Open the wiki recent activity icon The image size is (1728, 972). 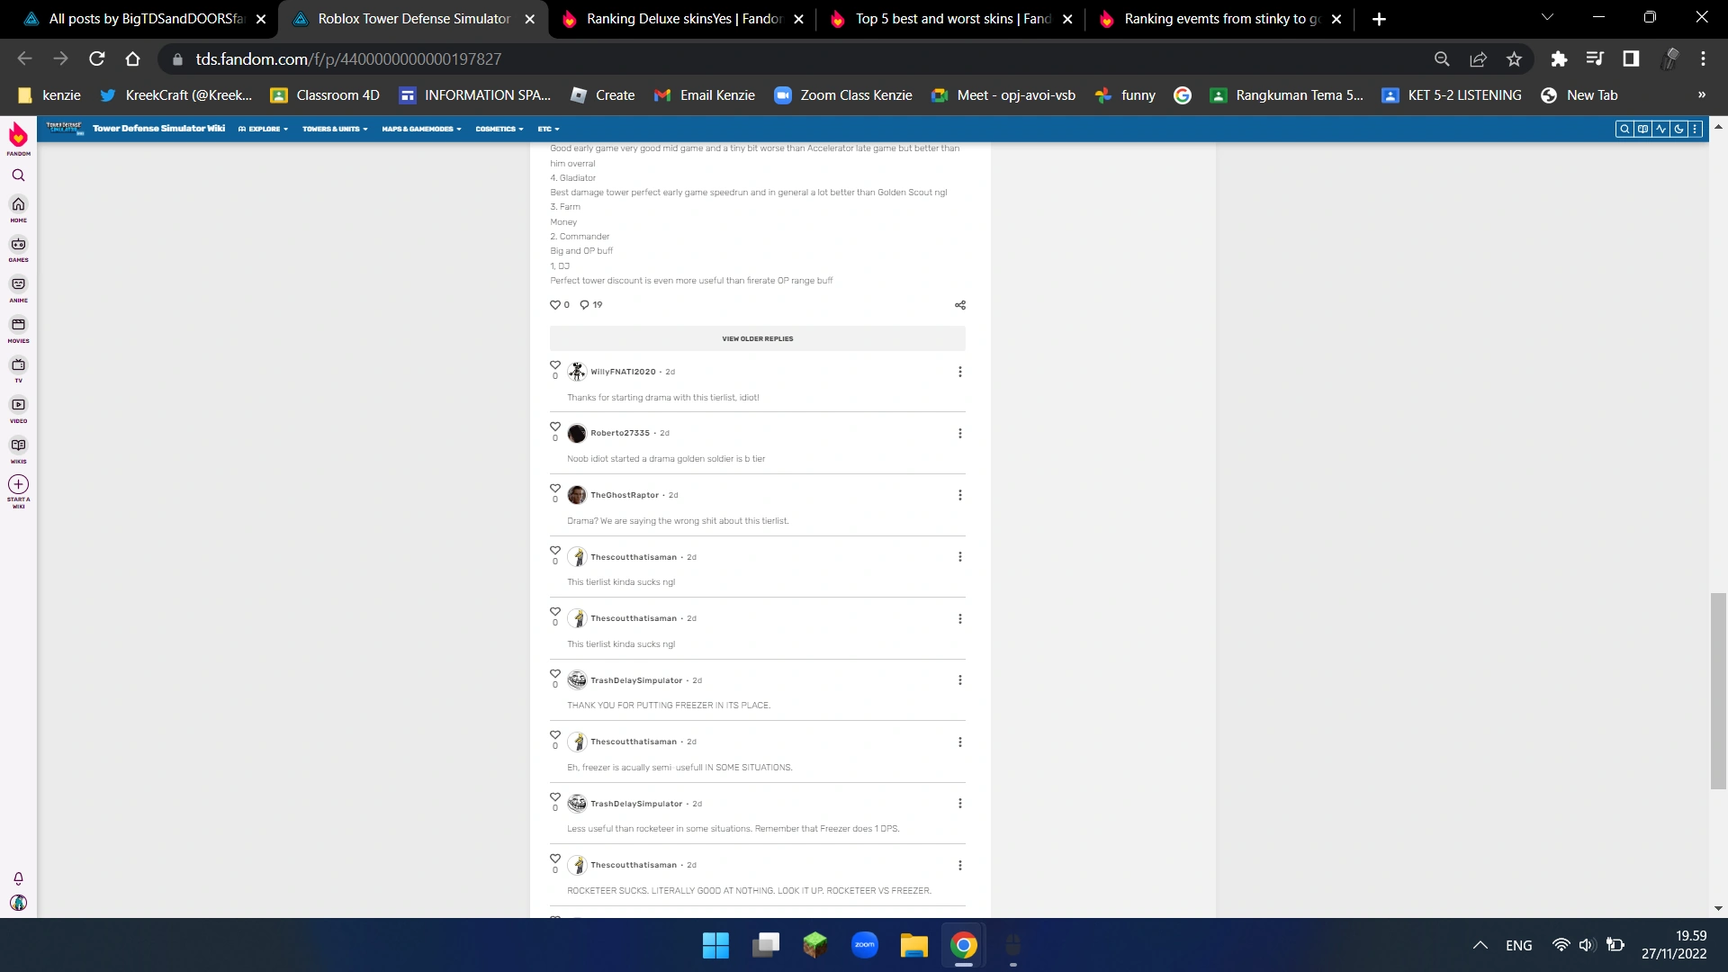coord(1660,129)
